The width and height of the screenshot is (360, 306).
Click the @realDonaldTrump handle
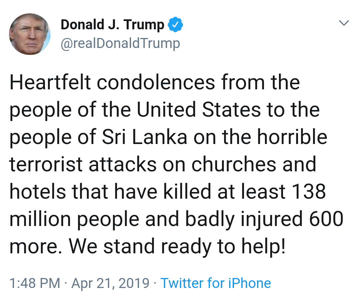(120, 43)
